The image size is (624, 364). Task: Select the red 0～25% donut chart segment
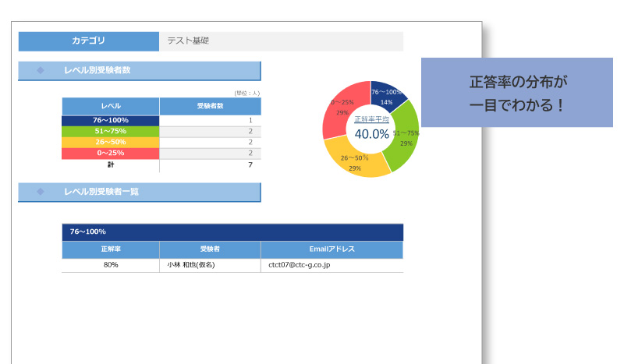[342, 109]
